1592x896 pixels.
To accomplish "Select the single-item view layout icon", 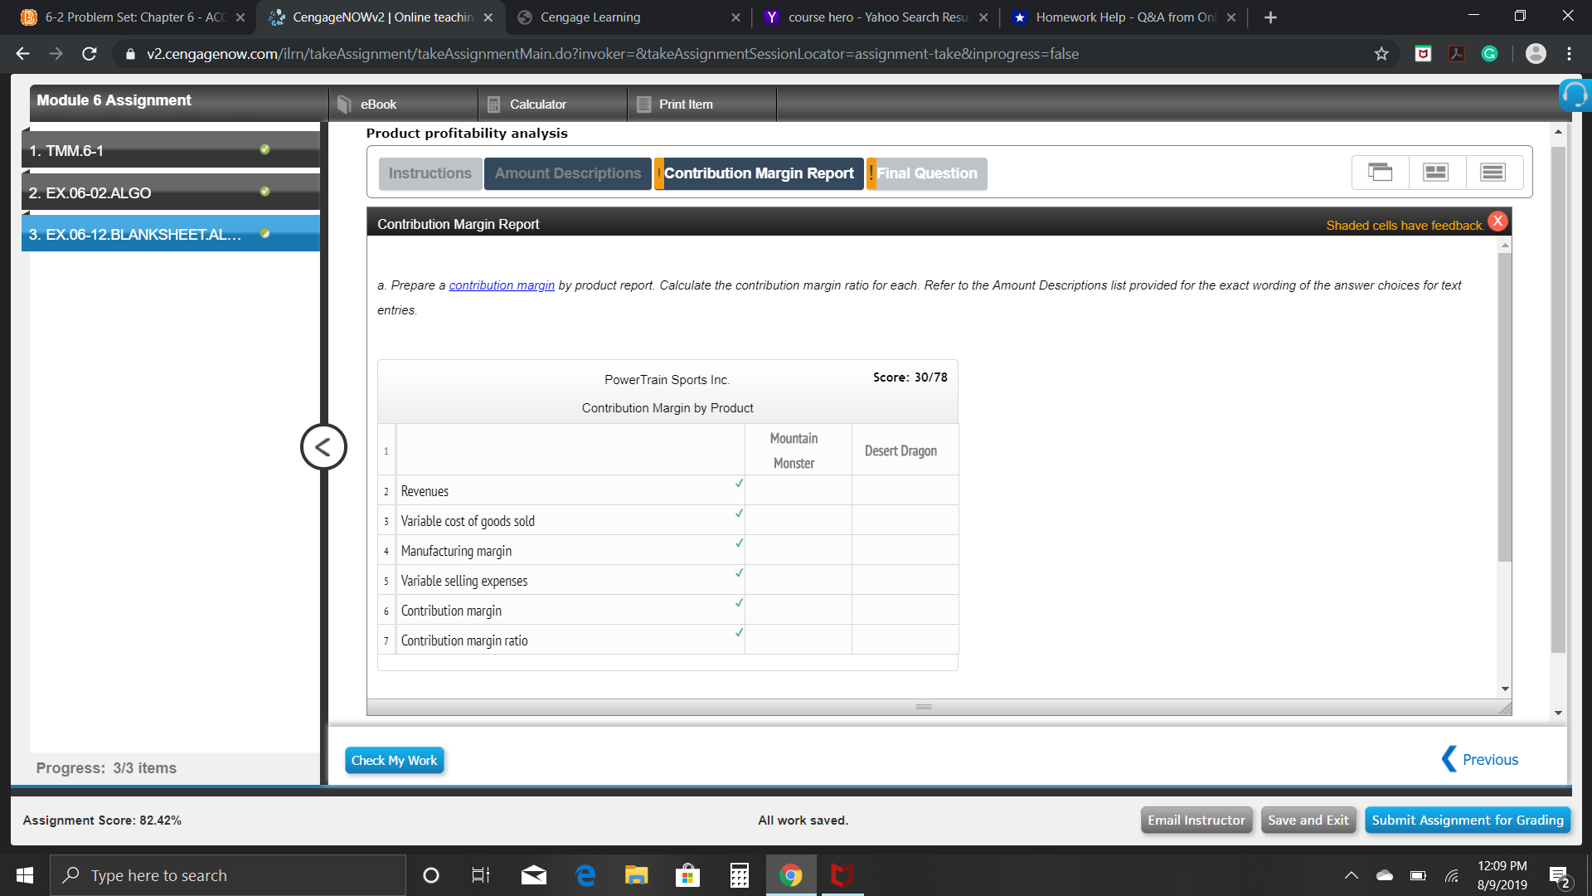I will pos(1380,172).
